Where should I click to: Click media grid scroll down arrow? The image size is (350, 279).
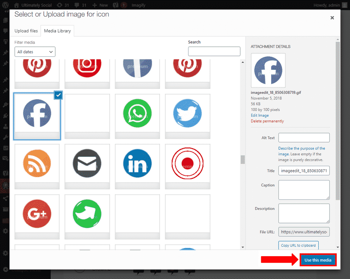[x=243, y=247]
